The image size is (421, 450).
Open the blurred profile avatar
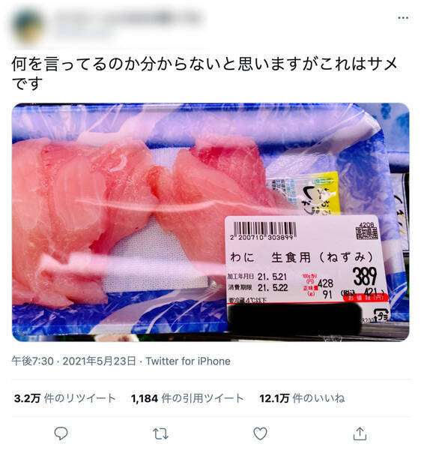click(x=28, y=26)
